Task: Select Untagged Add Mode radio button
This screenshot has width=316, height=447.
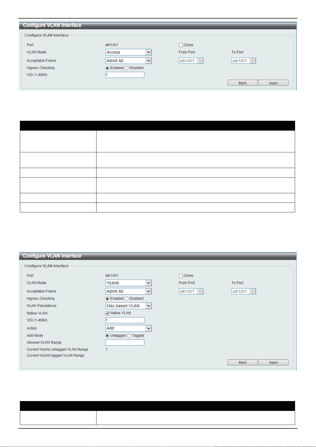Action: pos(107,336)
